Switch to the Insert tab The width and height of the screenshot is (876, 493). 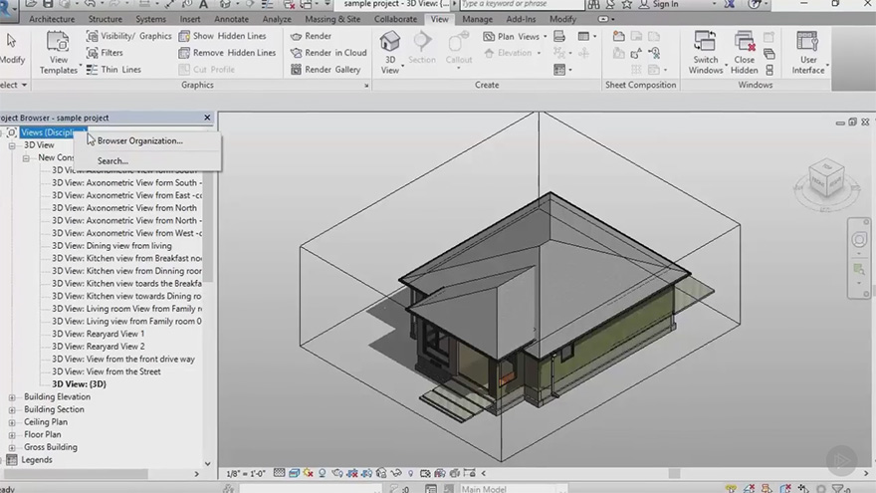[190, 19]
